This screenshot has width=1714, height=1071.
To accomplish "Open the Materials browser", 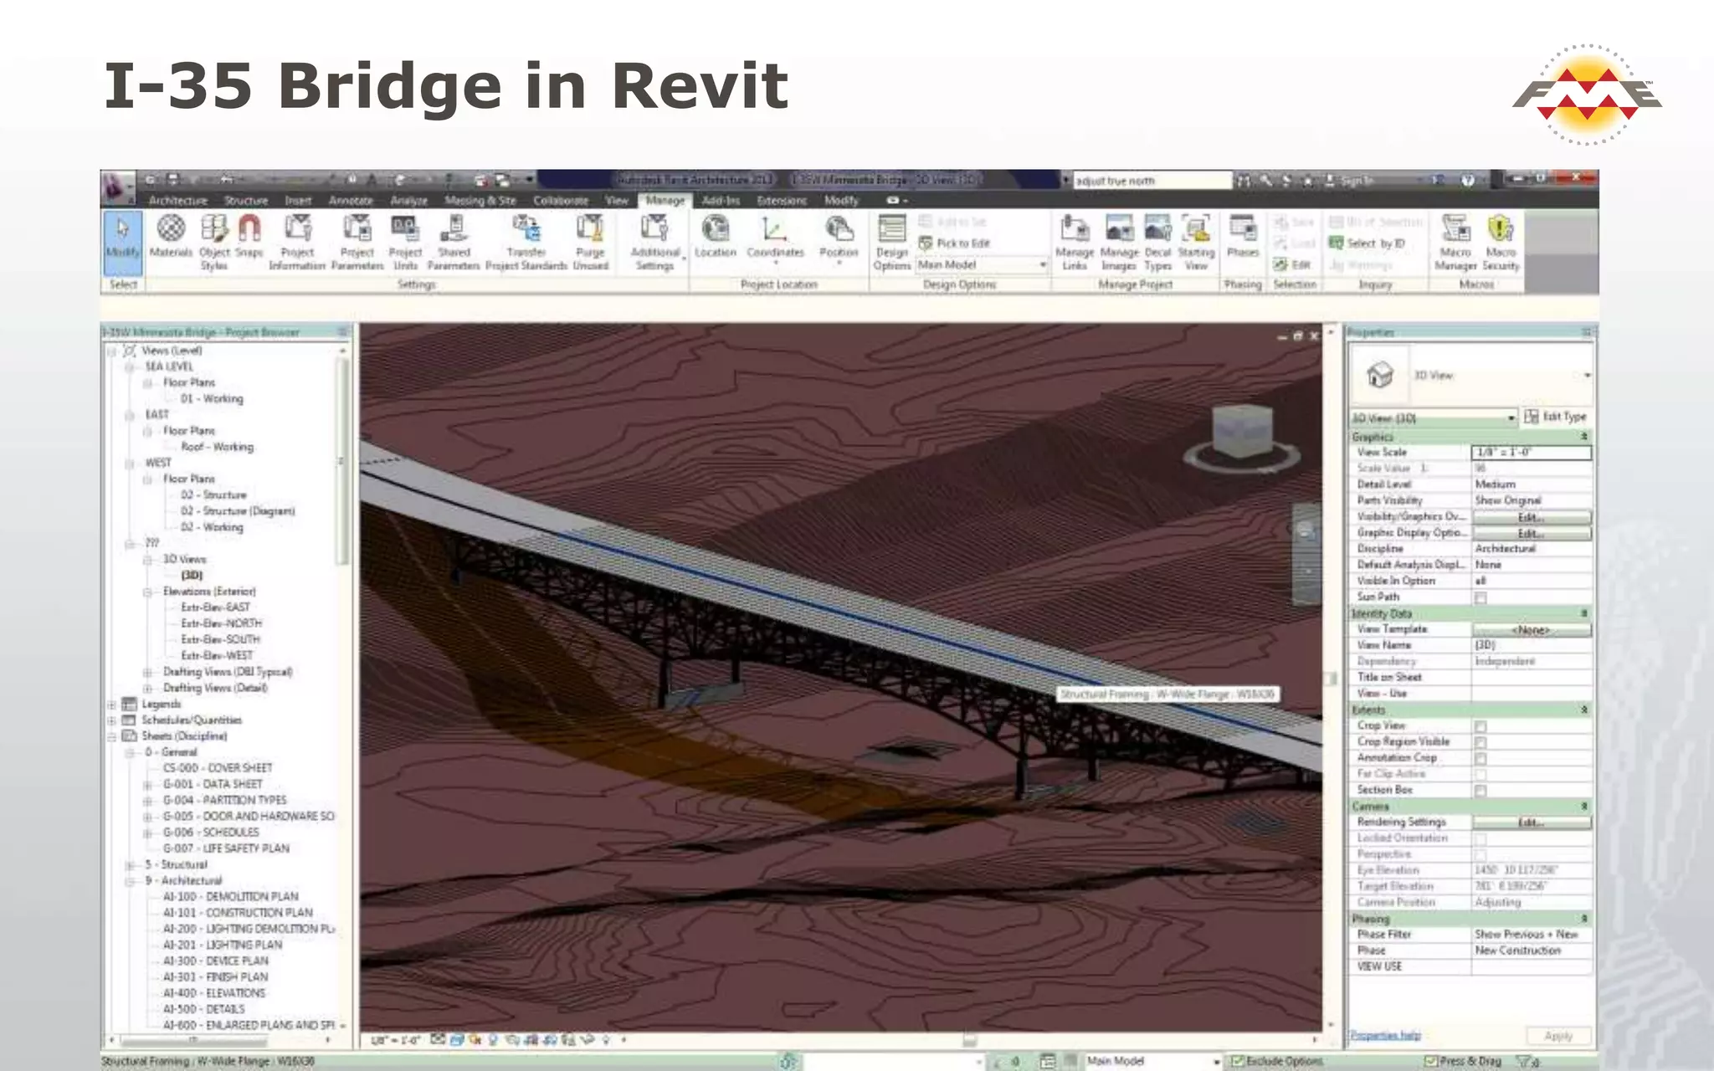I will point(171,237).
